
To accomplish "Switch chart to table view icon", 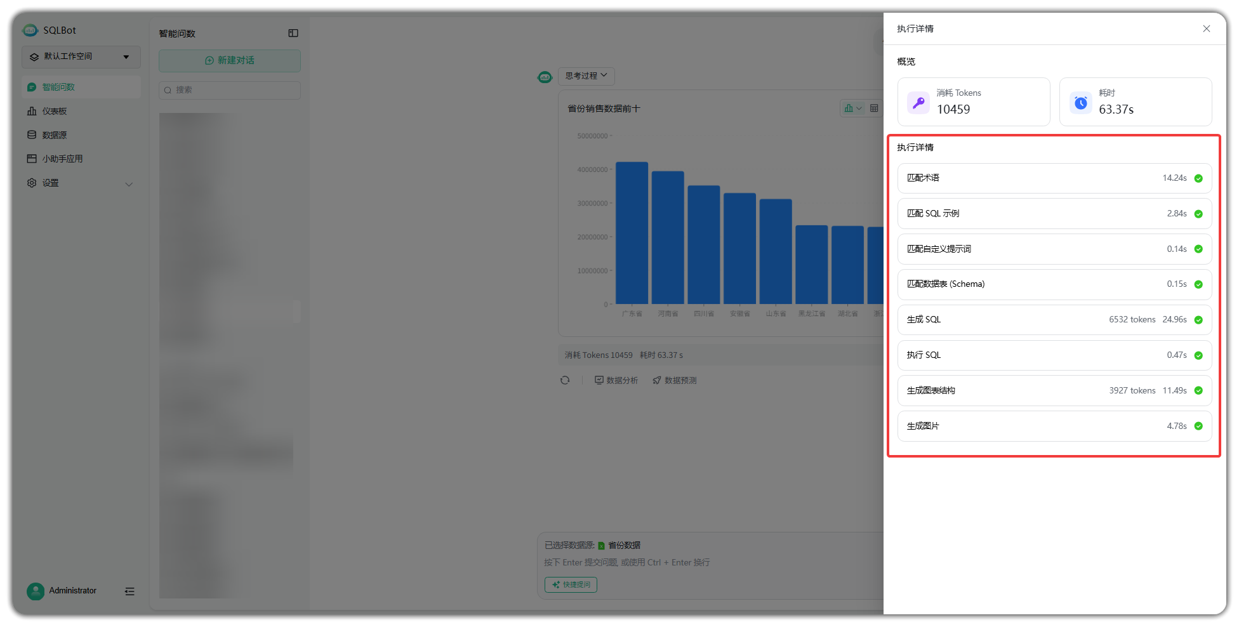I will point(874,109).
